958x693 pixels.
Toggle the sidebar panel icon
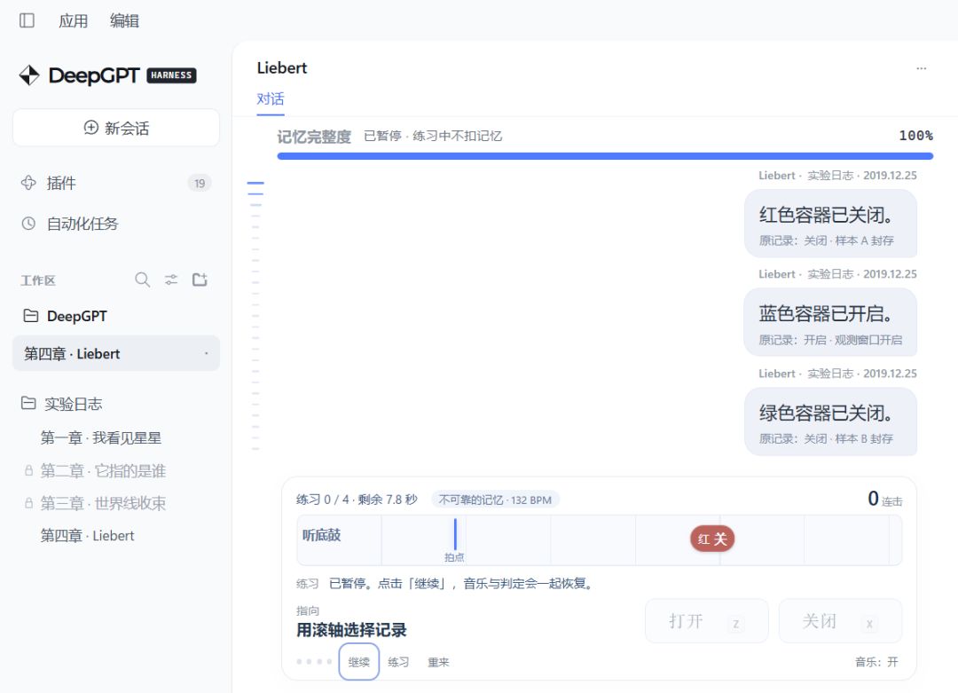click(27, 20)
